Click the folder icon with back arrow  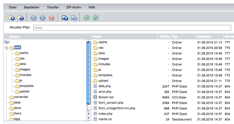click(x=21, y=18)
